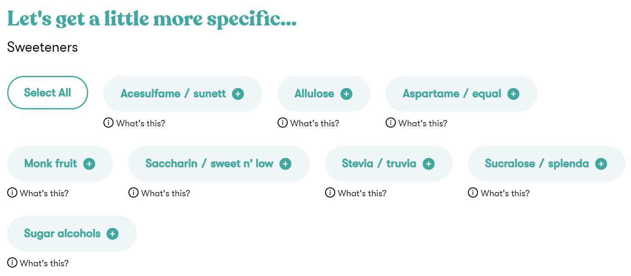
Task: Click the plus icon beside Monk fruit
Action: coord(89,164)
